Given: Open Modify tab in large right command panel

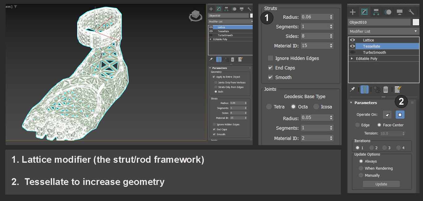Looking at the screenshot, I should 364,12.
